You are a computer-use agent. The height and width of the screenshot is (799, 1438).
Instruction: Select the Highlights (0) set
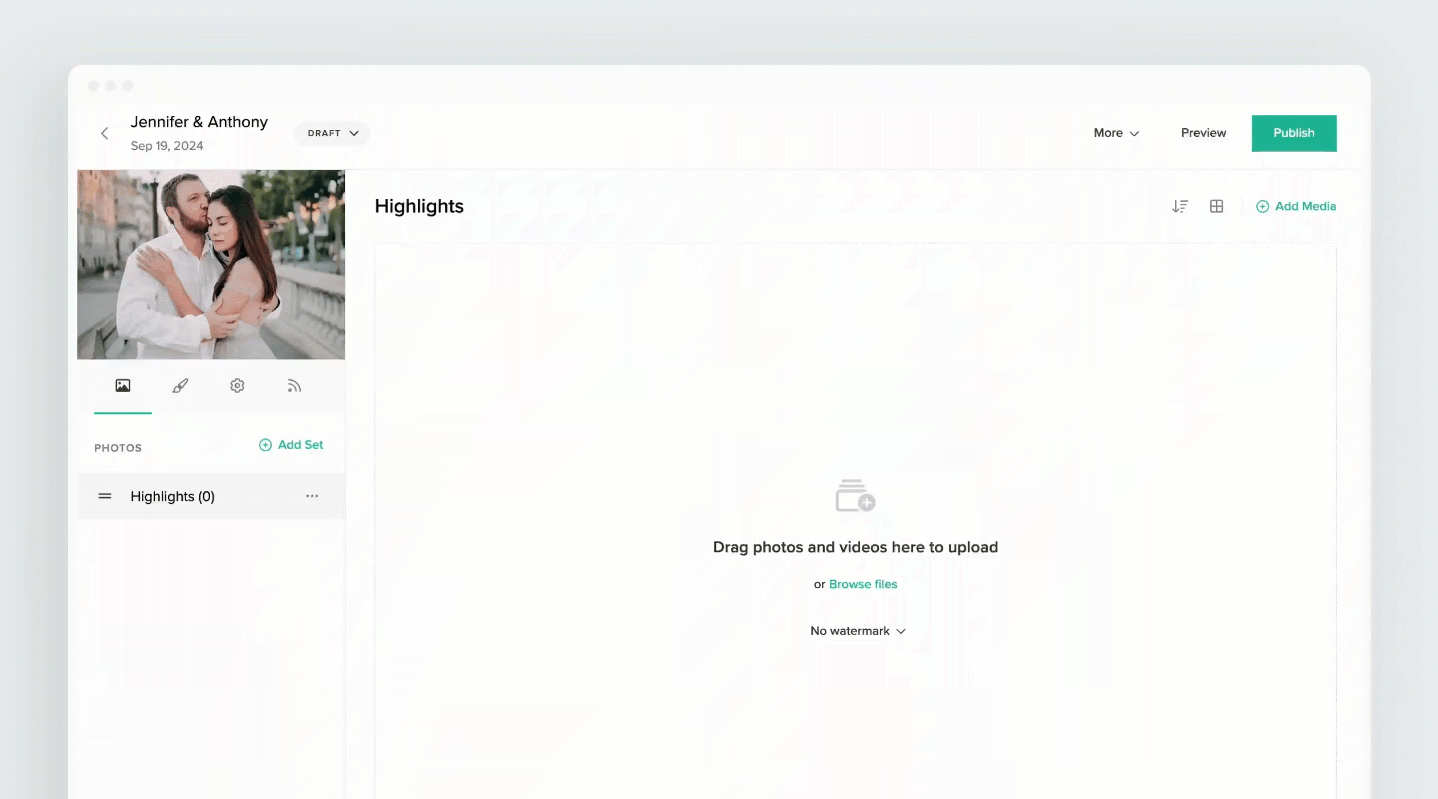tap(211, 496)
